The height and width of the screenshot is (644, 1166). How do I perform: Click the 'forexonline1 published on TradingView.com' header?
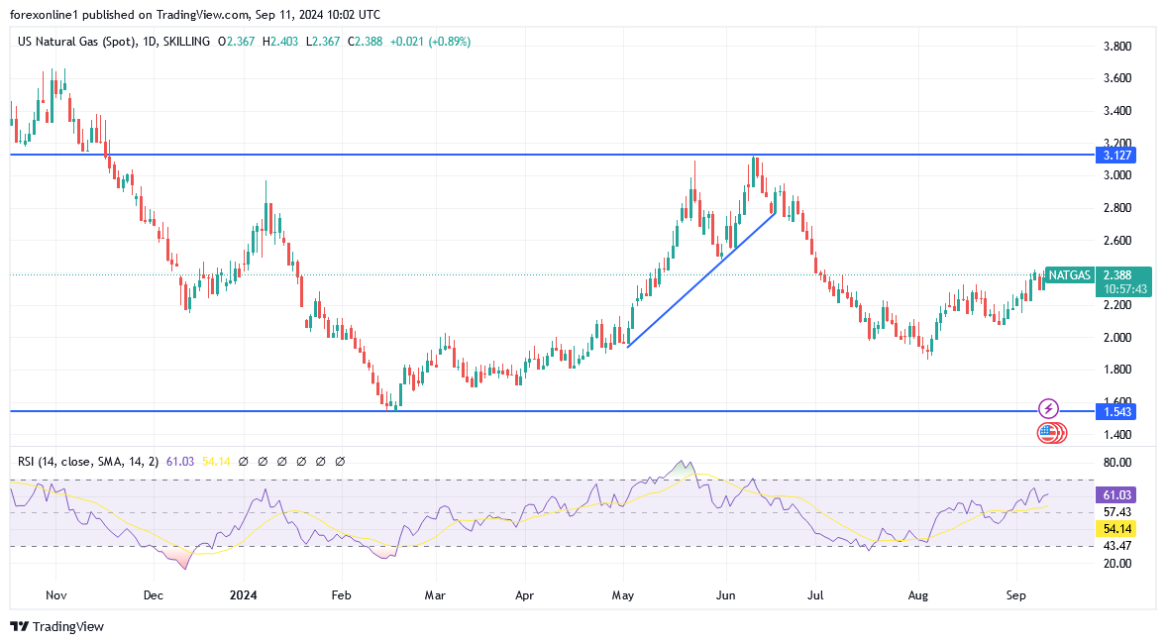(131, 14)
